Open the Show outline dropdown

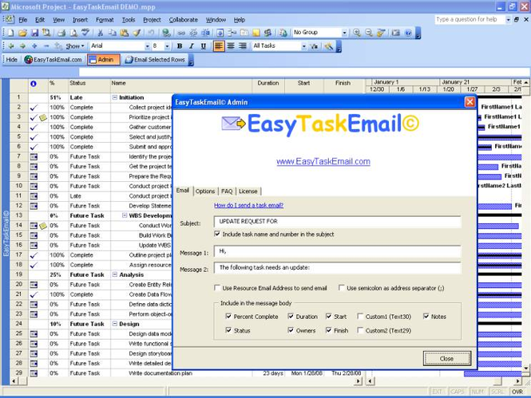[x=74, y=46]
